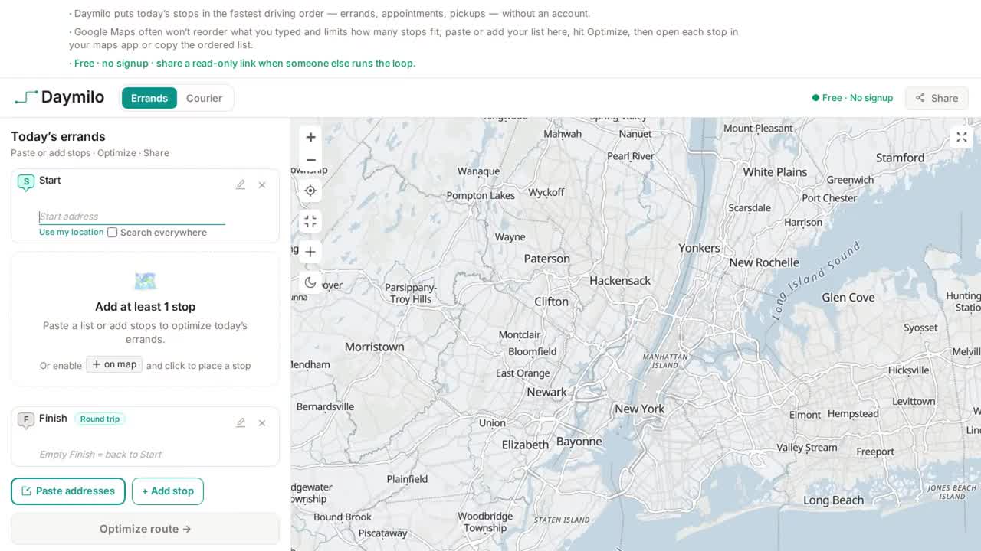Switch to Errands mode

point(149,98)
